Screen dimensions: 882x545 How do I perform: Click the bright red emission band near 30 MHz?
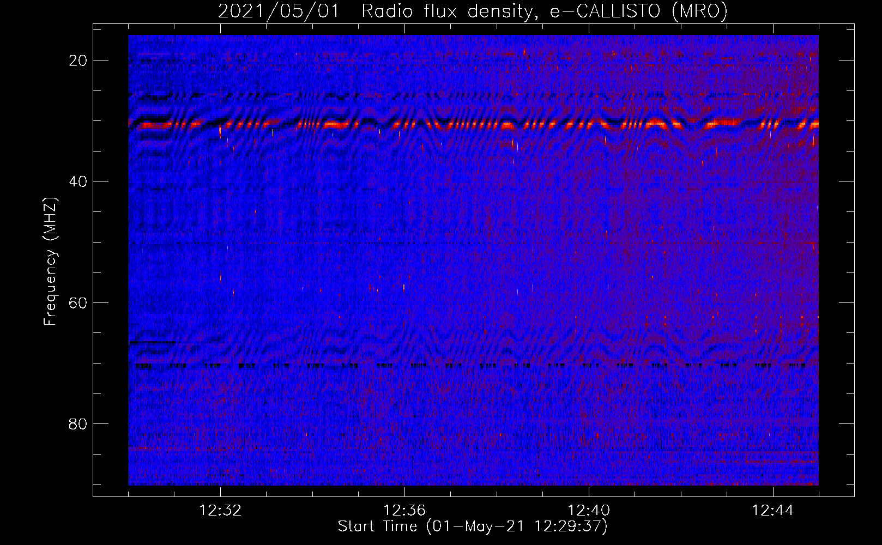pos(473,125)
